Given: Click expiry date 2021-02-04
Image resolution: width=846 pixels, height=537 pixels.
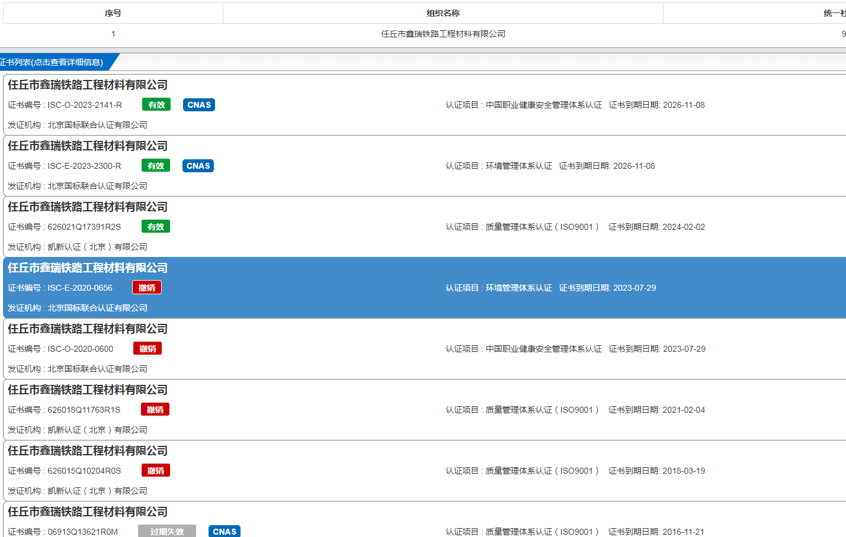Looking at the screenshot, I should coord(684,410).
